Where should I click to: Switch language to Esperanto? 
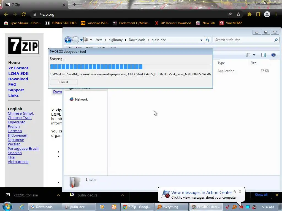[x=17, y=122]
